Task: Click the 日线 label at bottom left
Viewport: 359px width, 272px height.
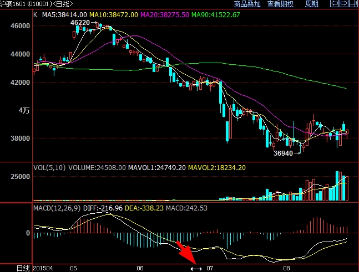Action: pyautogui.click(x=22, y=268)
